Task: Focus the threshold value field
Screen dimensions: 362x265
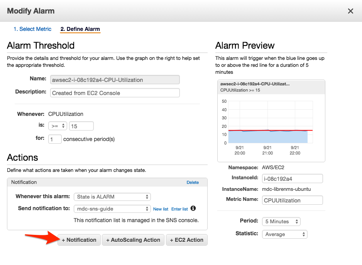Action: point(81,126)
